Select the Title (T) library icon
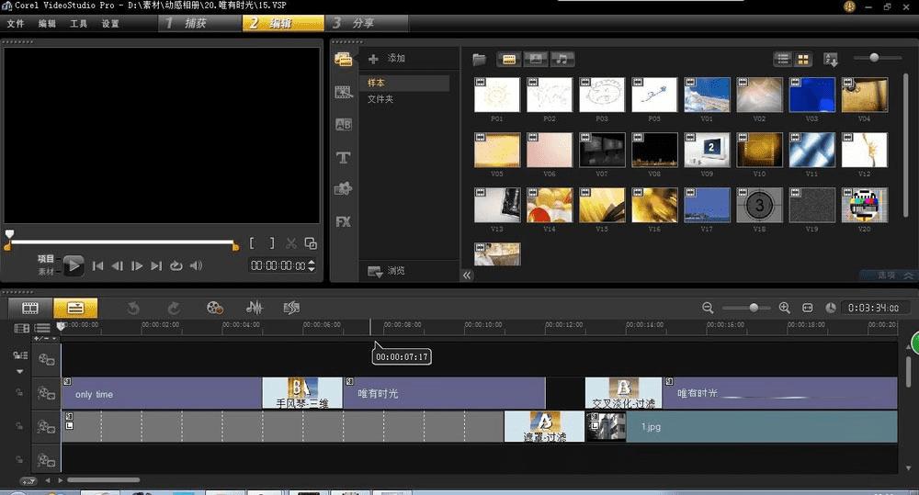Image resolution: width=919 pixels, height=495 pixels. 343,157
